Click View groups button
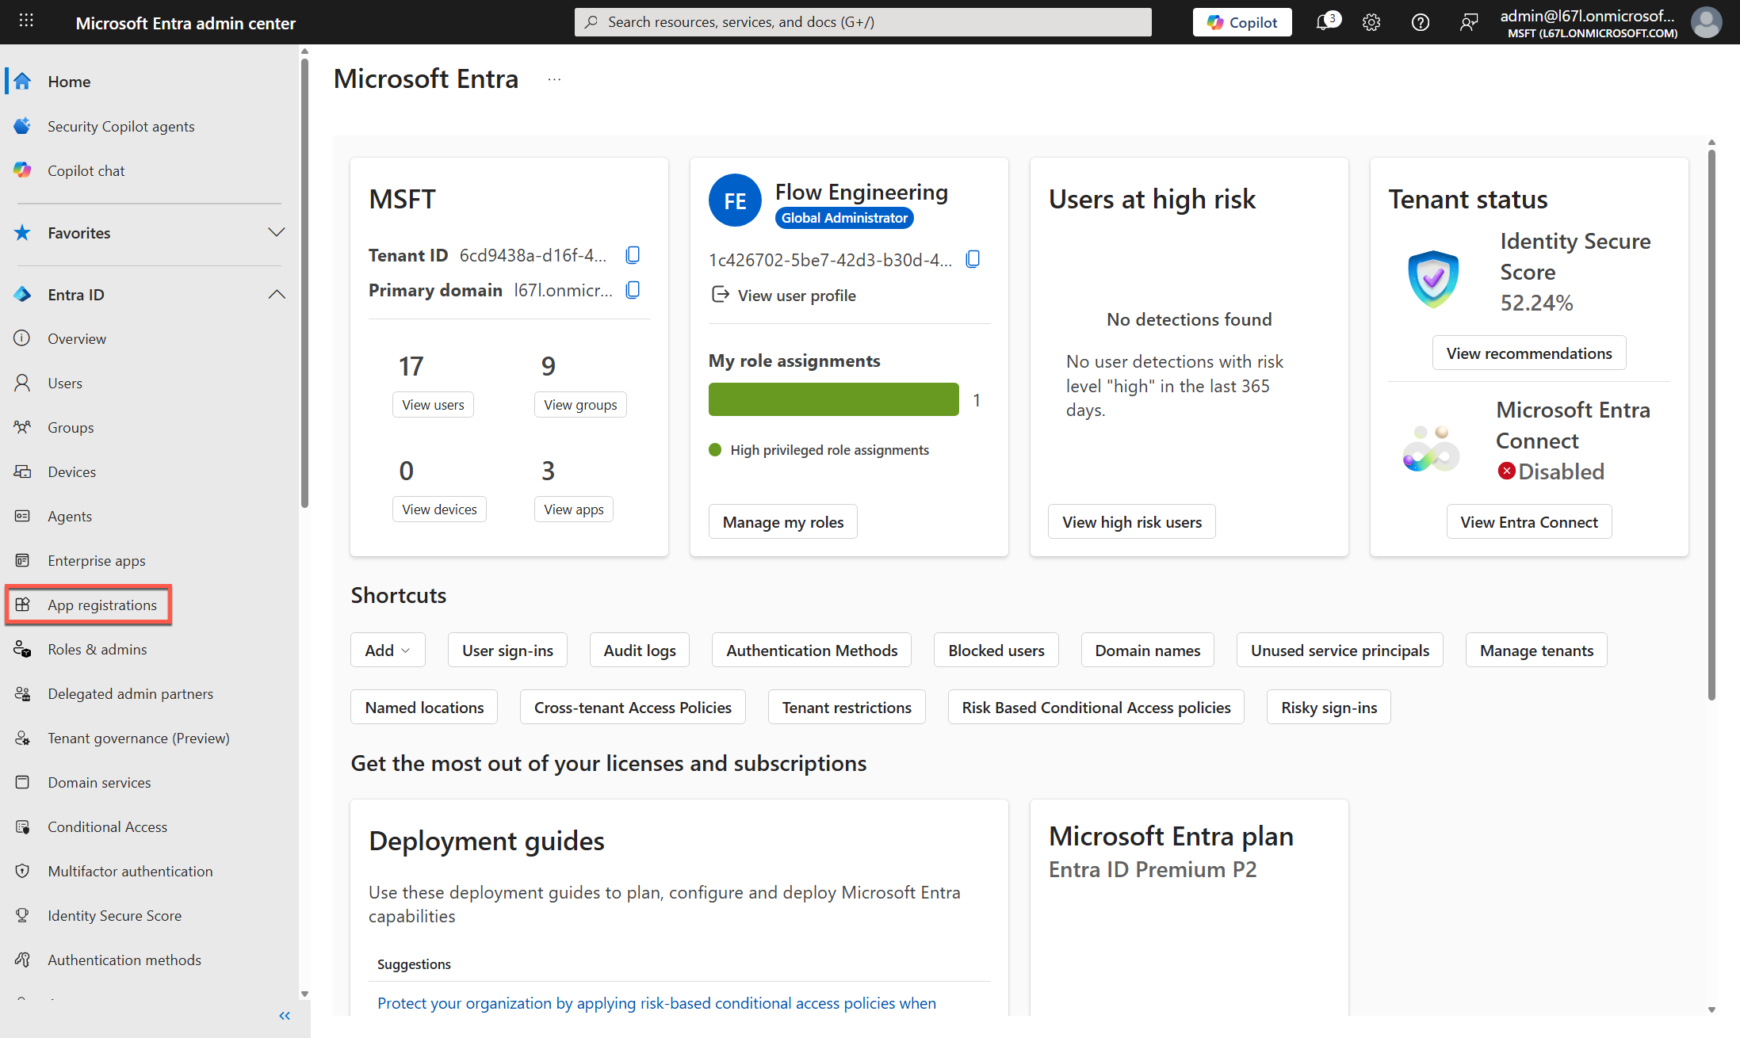This screenshot has width=1740, height=1038. click(580, 404)
